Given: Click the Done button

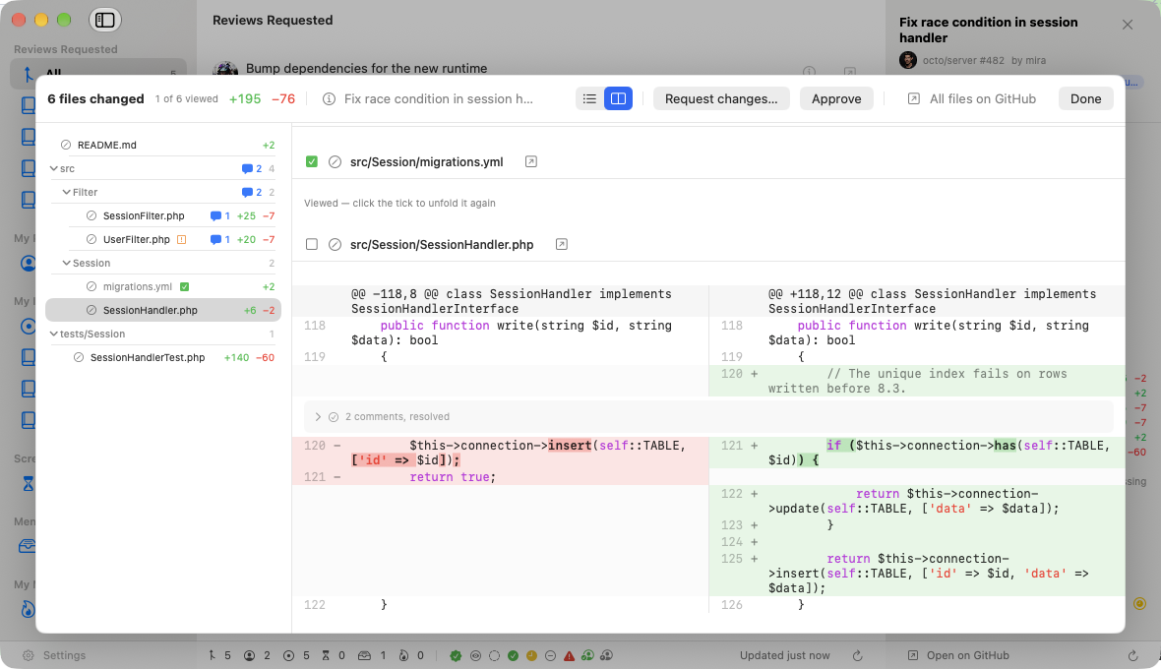Looking at the screenshot, I should 1085,98.
